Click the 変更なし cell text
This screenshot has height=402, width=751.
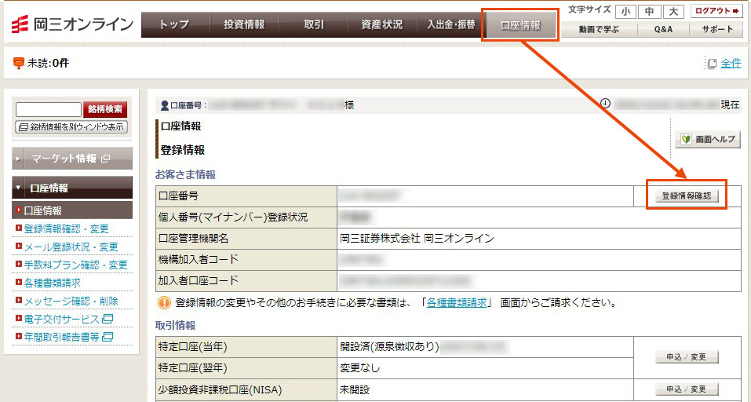click(359, 368)
